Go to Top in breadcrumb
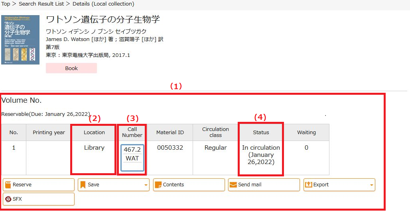Image resolution: width=410 pixels, height=213 pixels. [x=6, y=4]
